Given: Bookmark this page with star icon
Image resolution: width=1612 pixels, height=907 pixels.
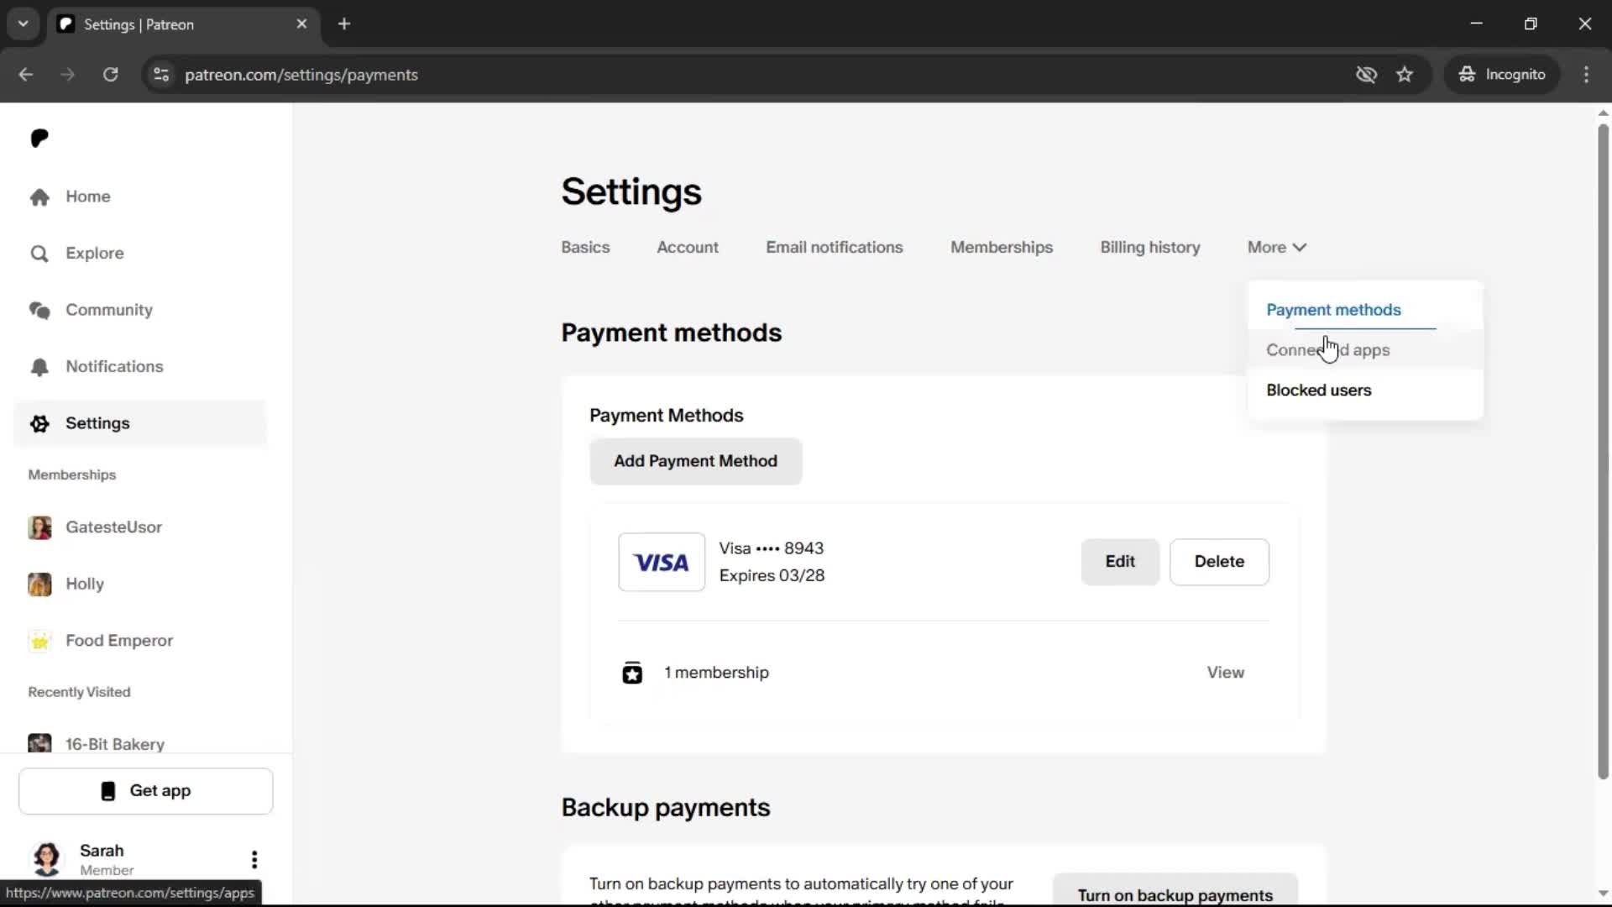Looking at the screenshot, I should click(1405, 75).
